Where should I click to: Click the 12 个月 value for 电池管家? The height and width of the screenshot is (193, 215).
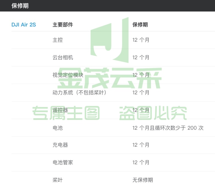coord(141,163)
